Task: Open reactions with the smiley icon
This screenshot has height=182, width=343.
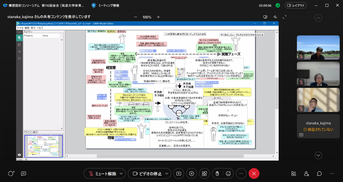Action: [x=228, y=173]
